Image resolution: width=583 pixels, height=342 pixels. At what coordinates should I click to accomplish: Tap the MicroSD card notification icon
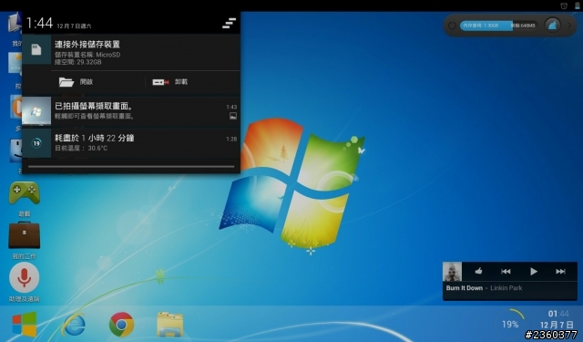[x=36, y=49]
